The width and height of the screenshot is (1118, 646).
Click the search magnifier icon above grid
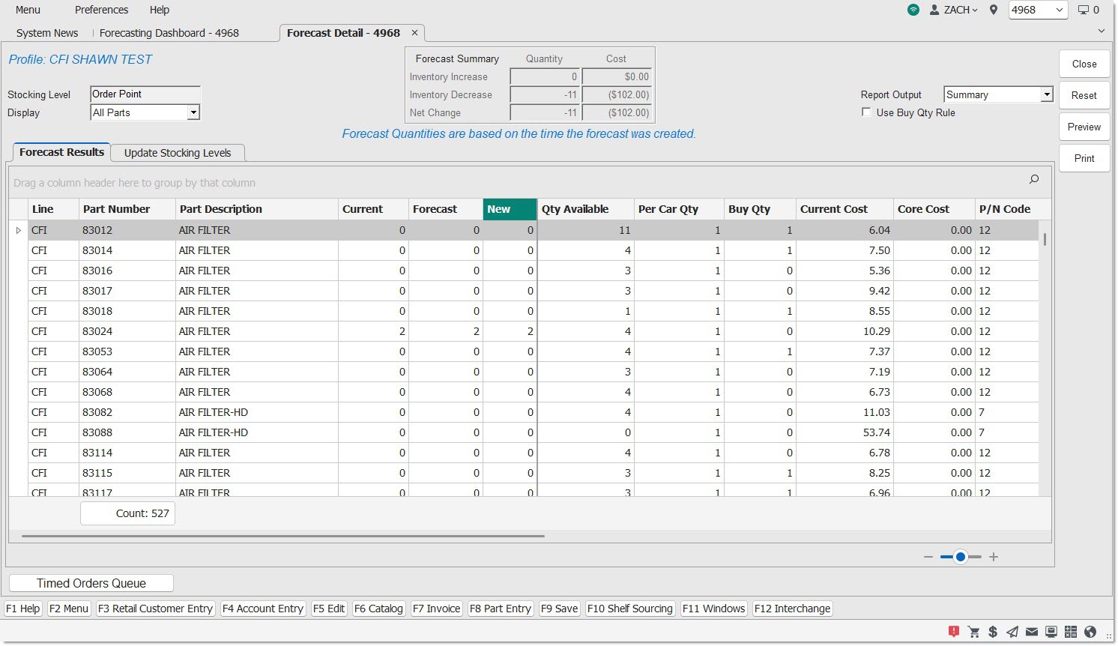[x=1034, y=179]
